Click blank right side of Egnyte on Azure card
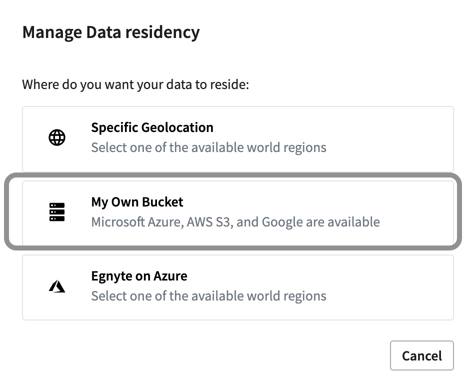475x390 pixels. [400, 287]
